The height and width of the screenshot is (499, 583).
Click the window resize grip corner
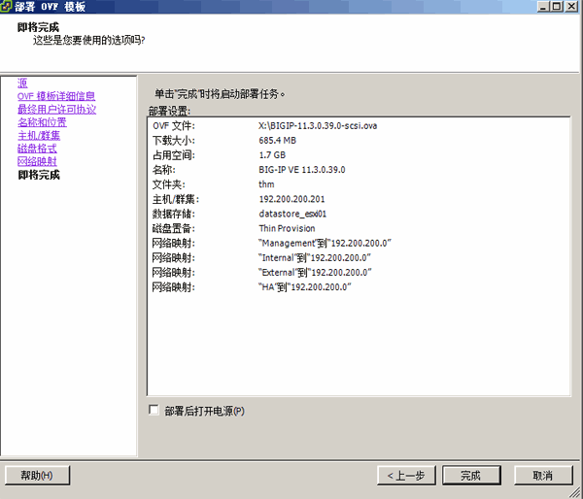(x=574, y=493)
